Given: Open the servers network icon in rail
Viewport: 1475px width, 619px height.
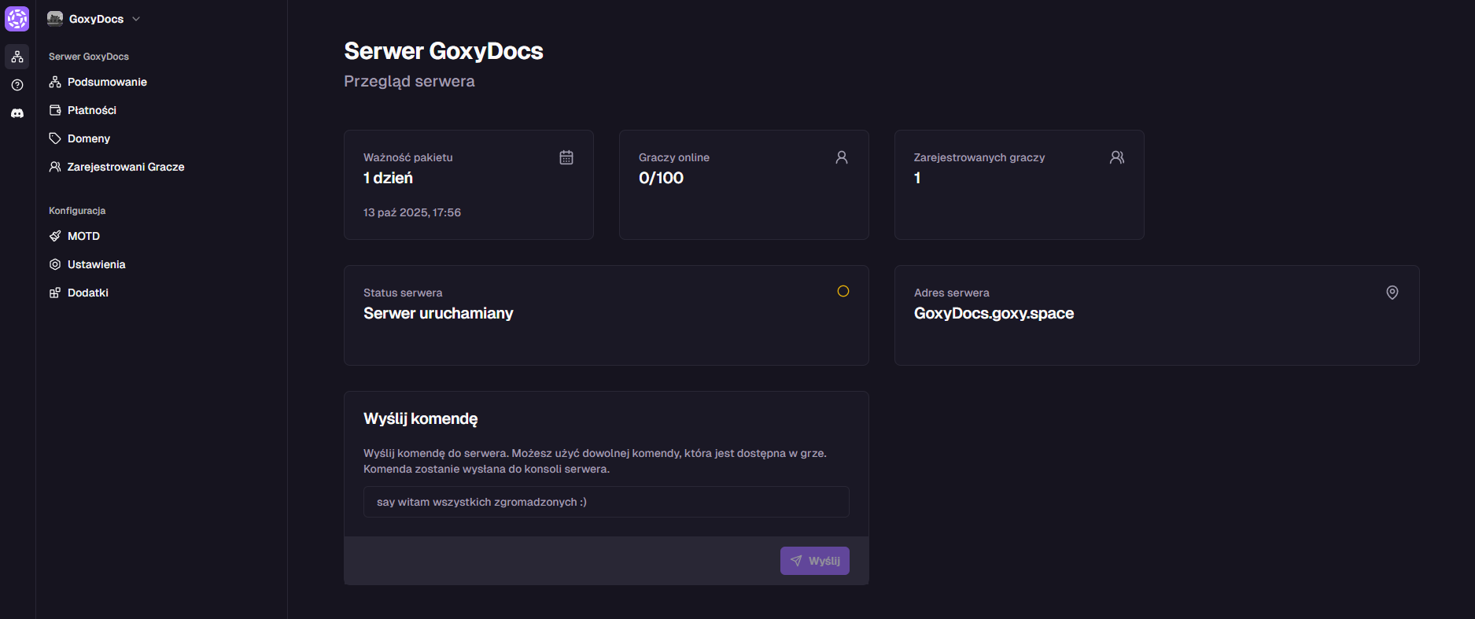Looking at the screenshot, I should point(17,57).
